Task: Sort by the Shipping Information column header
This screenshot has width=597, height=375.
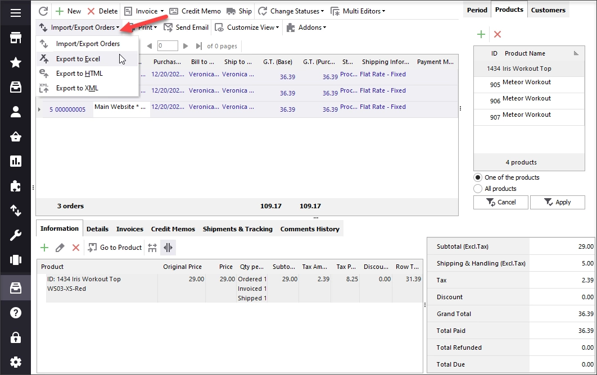Action: pyautogui.click(x=385, y=62)
